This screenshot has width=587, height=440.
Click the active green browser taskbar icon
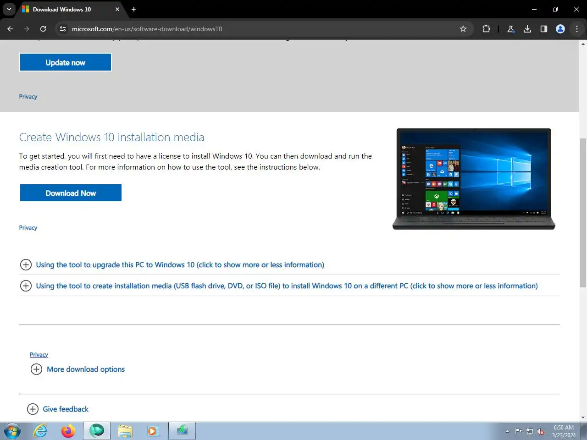pos(97,431)
